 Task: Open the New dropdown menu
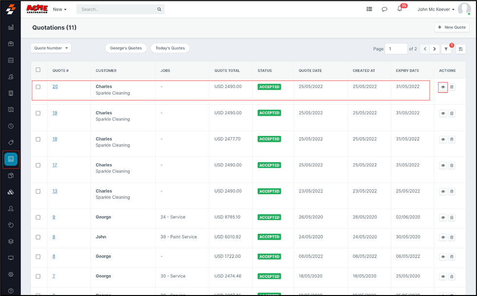[x=59, y=9]
